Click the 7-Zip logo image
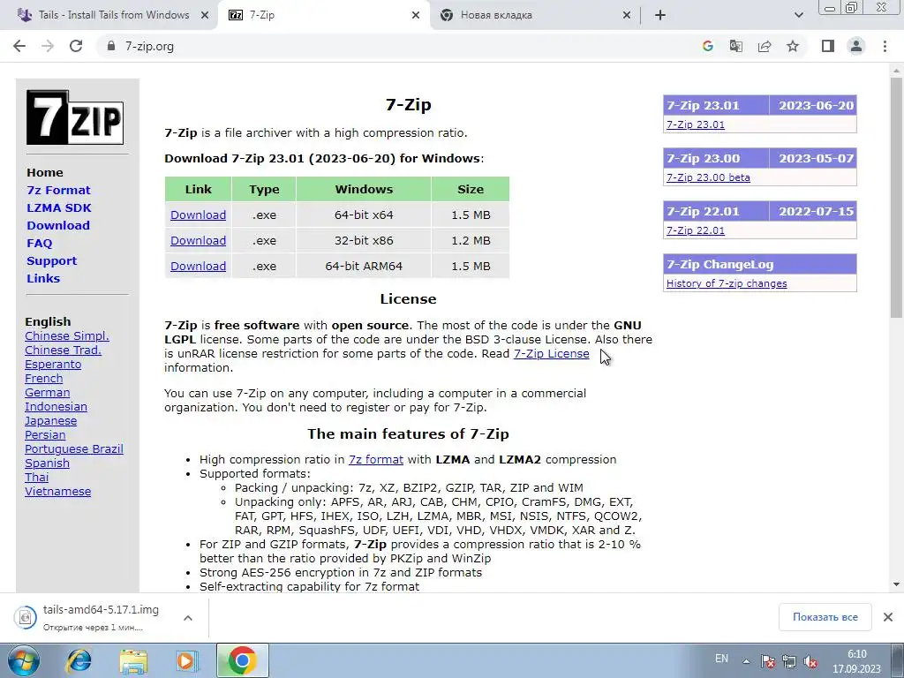Image resolution: width=904 pixels, height=678 pixels. [75, 117]
